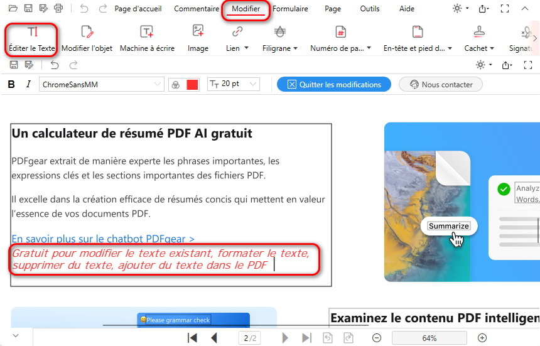Click the En-tête et pied de page icon
The width and height of the screenshot is (540, 346).
418,31
